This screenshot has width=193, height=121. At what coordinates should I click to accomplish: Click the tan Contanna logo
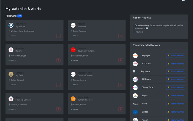pyautogui.click(x=11, y=74)
